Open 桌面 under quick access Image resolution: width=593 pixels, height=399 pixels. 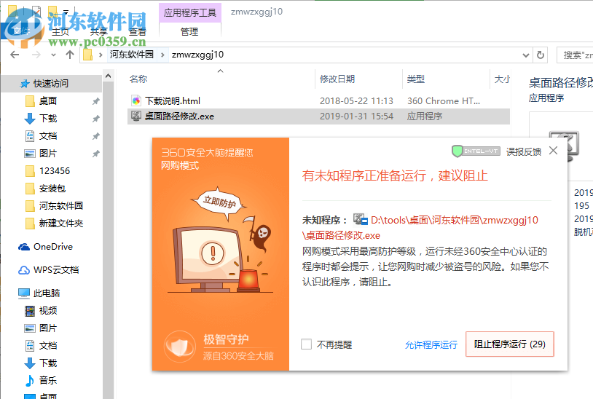48,101
